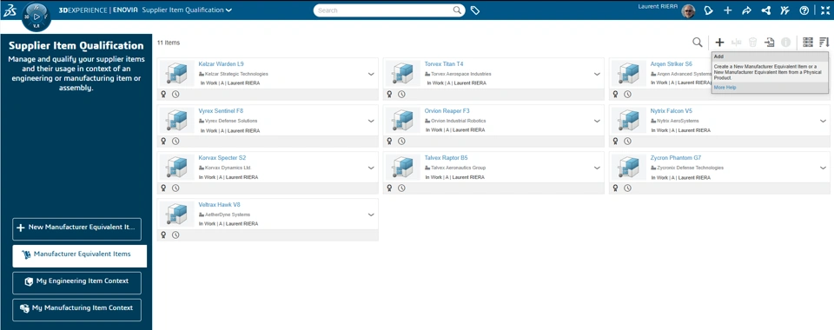Click badge icon under Nytrix Falcon V5
Viewport: 834px width, 330px height.
click(x=615, y=141)
